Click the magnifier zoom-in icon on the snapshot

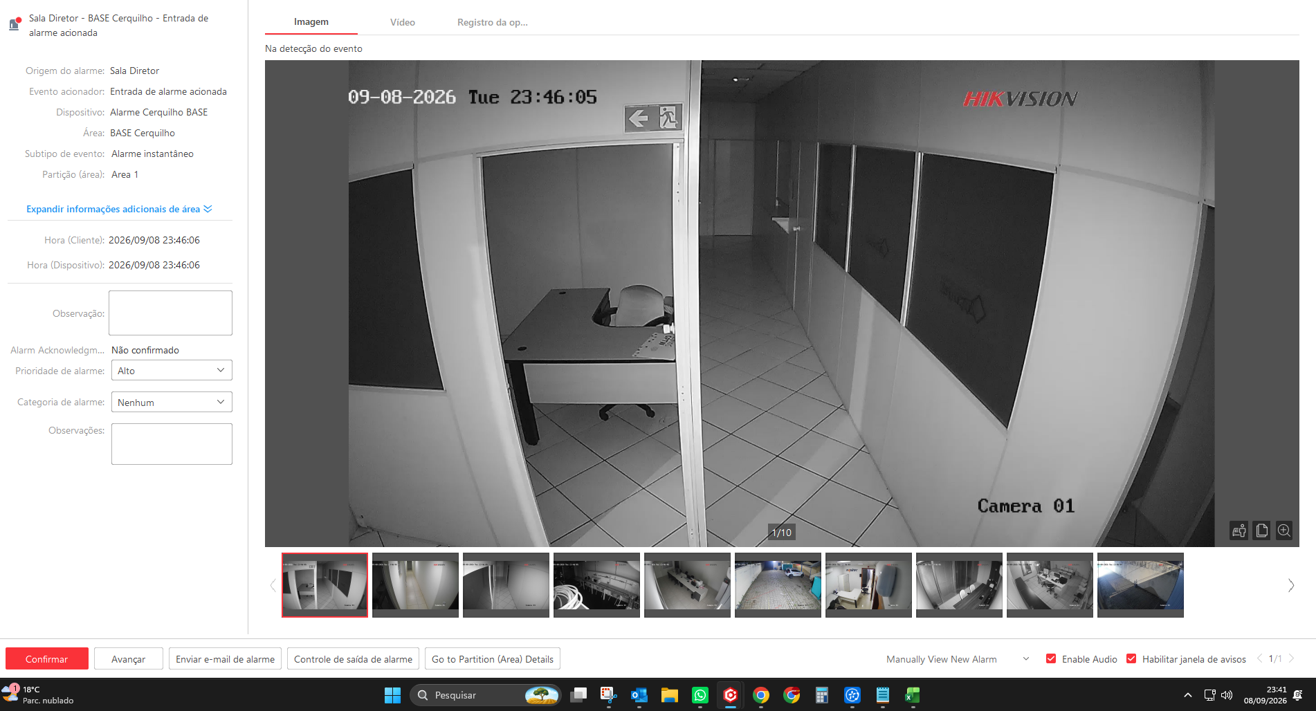click(1284, 530)
